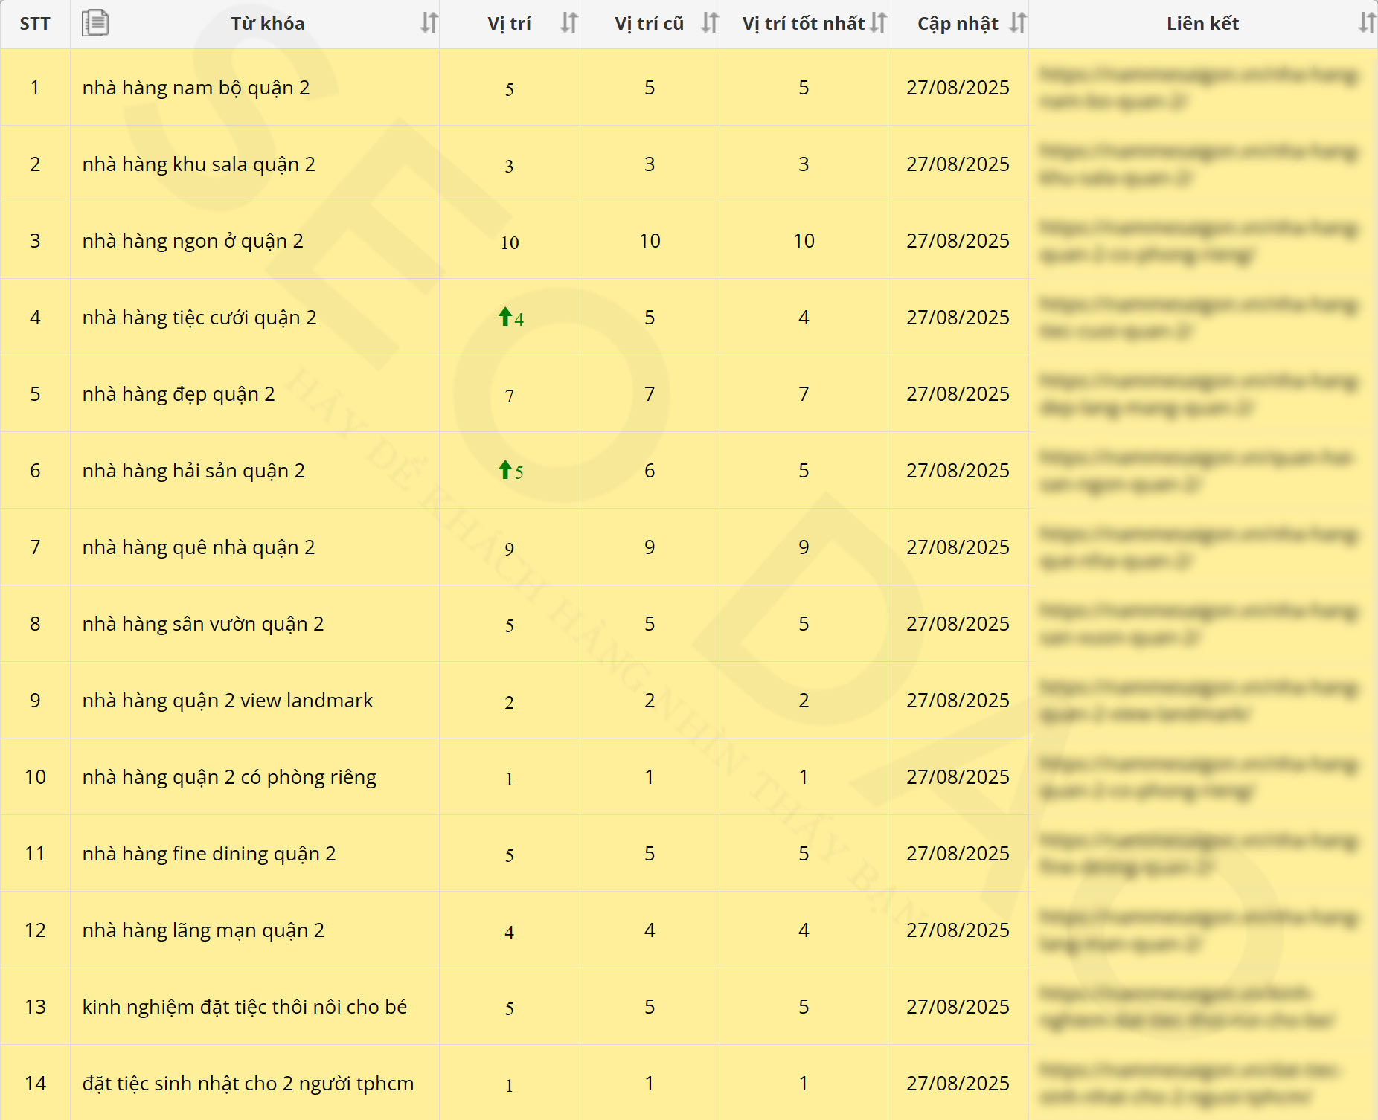Click green up arrow for hải sản row

tap(505, 470)
